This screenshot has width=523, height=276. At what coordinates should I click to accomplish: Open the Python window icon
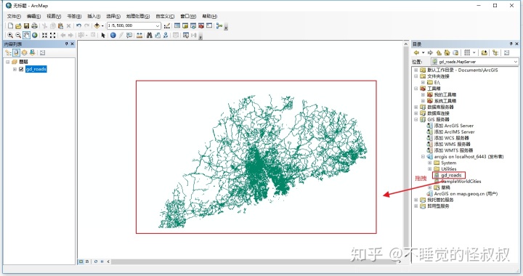pyautogui.click(x=209, y=25)
